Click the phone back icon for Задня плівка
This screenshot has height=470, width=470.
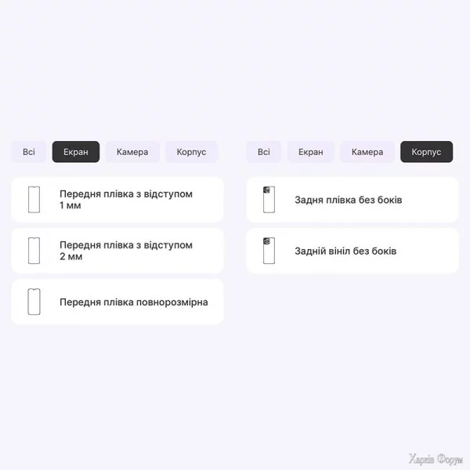269,200
